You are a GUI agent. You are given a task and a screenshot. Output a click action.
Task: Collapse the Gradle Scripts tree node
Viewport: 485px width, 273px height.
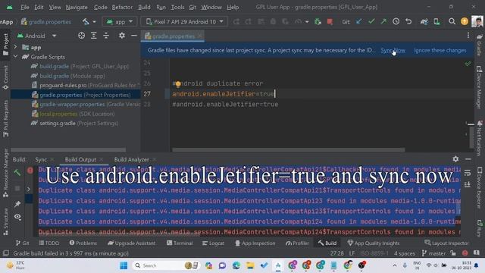click(15, 57)
